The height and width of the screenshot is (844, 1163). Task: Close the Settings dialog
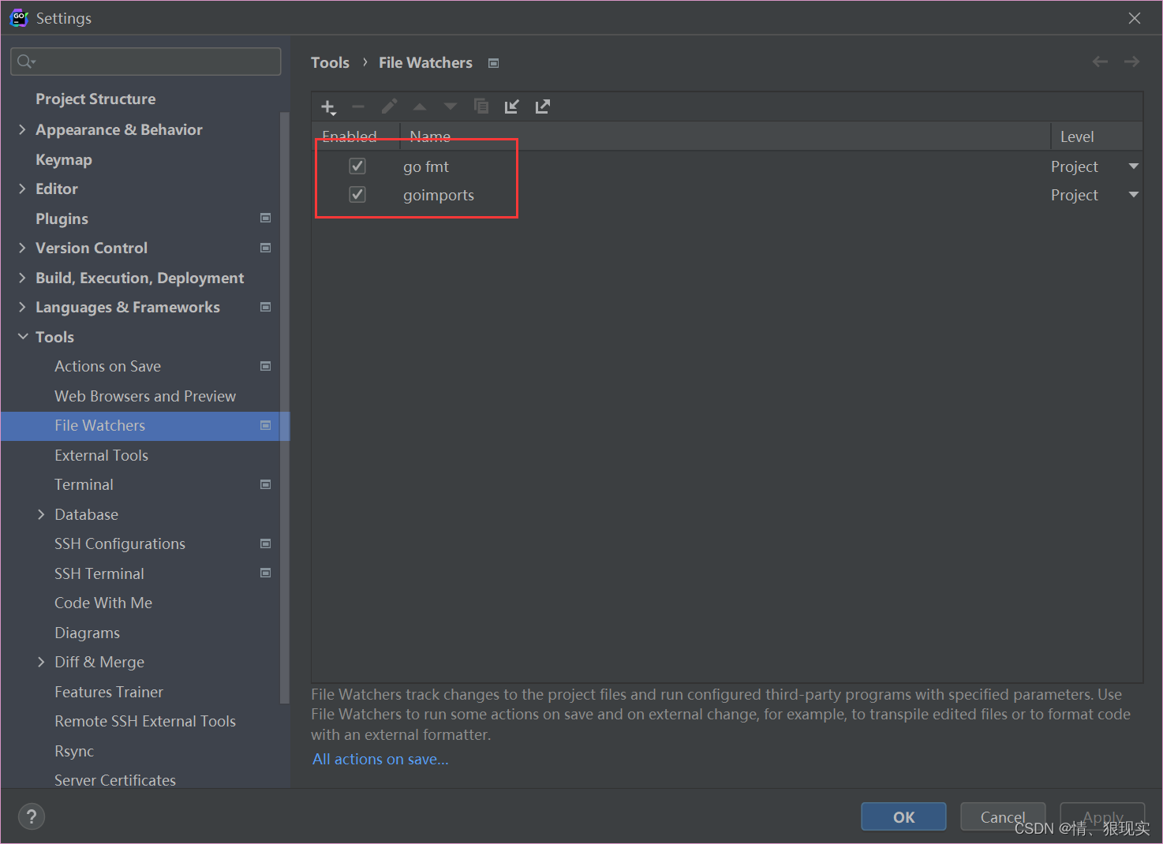1135,18
